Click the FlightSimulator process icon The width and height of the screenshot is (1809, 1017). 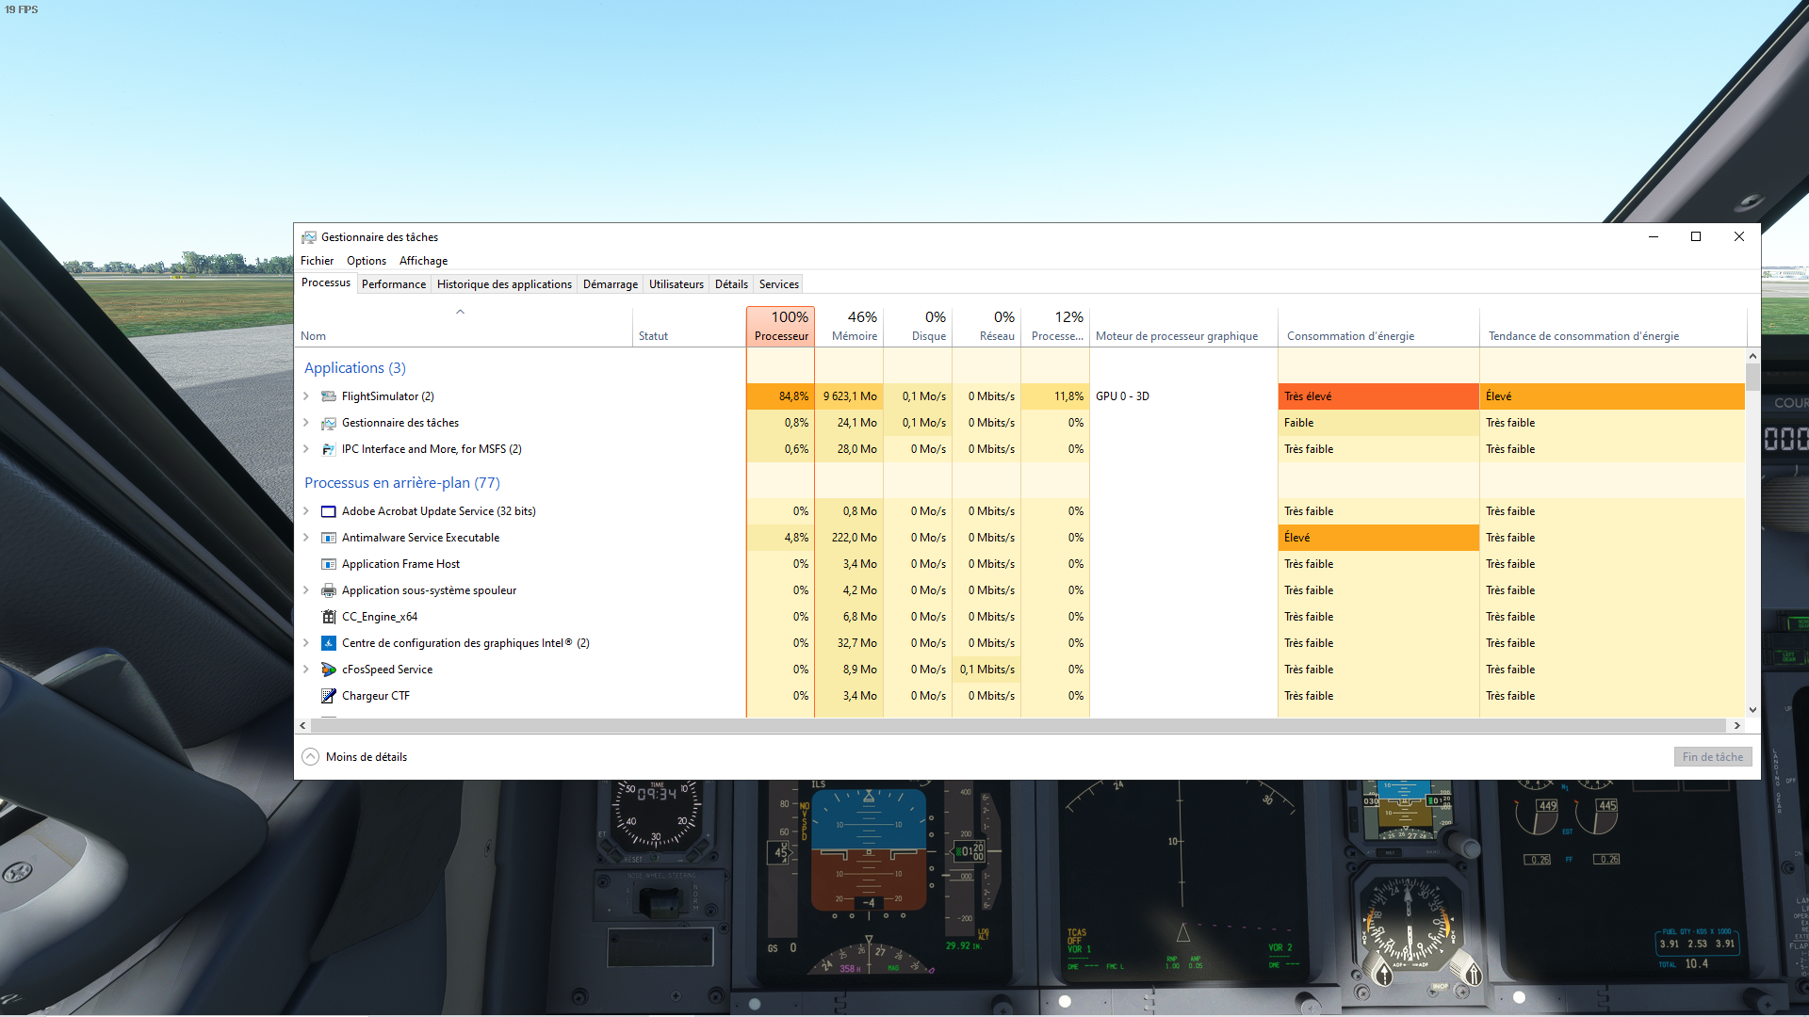coord(329,396)
